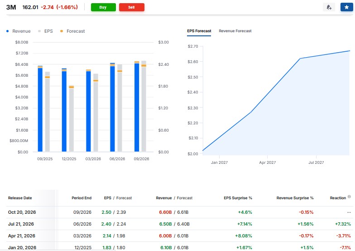355x251 pixels.
Task: Click the Oct 20, 2026 release date
Action: tap(22, 212)
